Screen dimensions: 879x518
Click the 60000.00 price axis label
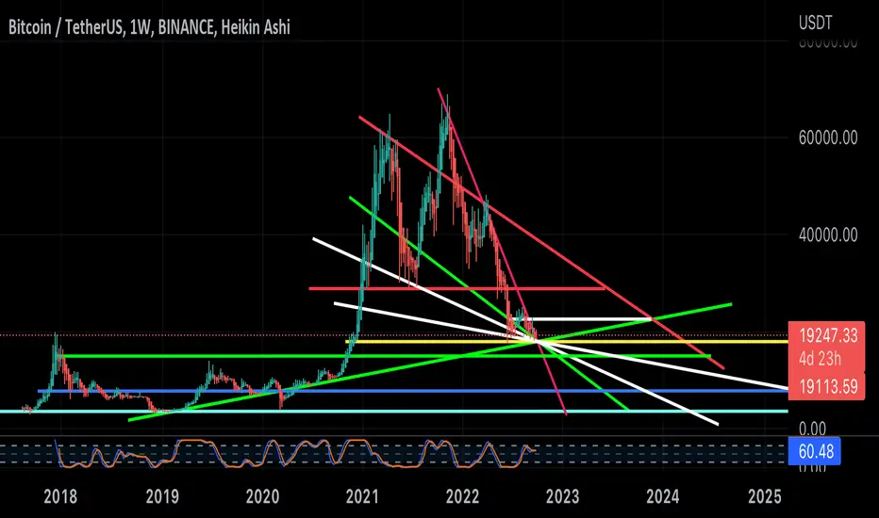[828, 138]
